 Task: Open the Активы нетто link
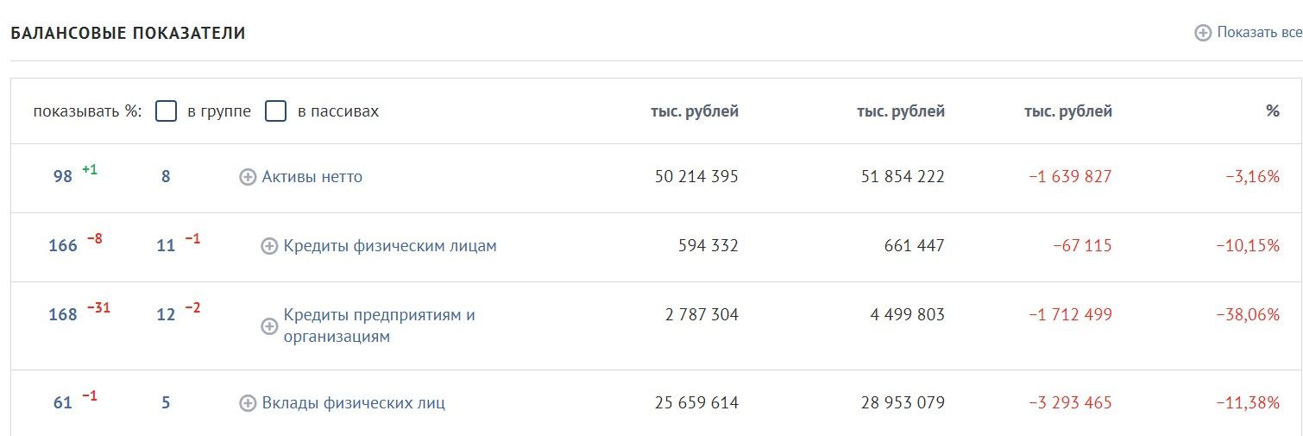(312, 177)
